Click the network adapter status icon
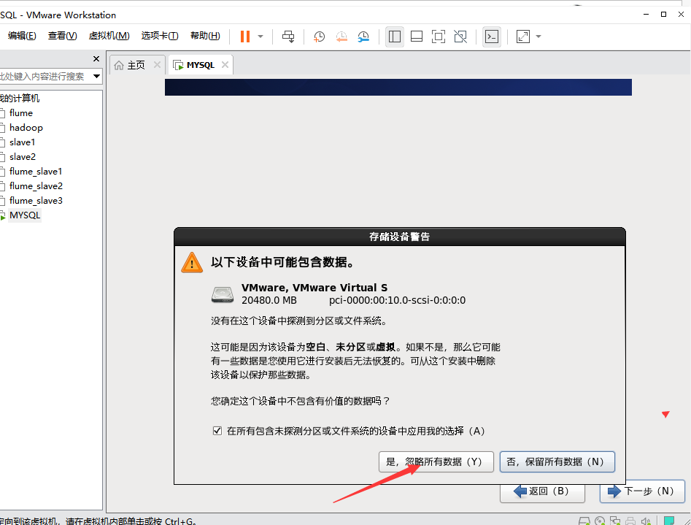This screenshot has height=525, width=691. click(615, 521)
